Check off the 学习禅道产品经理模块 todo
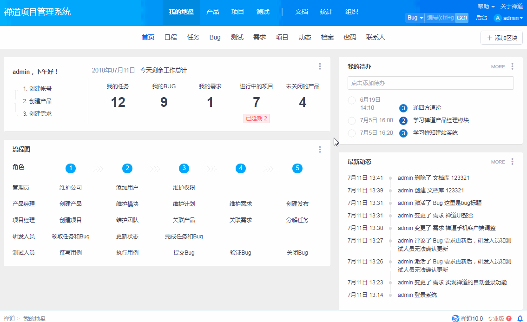Image resolution: width=527 pixels, height=322 pixels. tap(352, 121)
